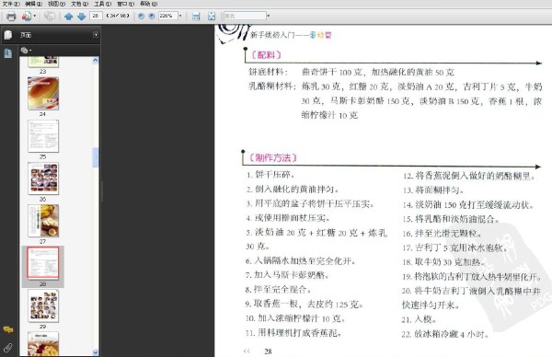This screenshot has height=357, width=552.
Task: Open the 窗口 menu
Action: point(126,4)
